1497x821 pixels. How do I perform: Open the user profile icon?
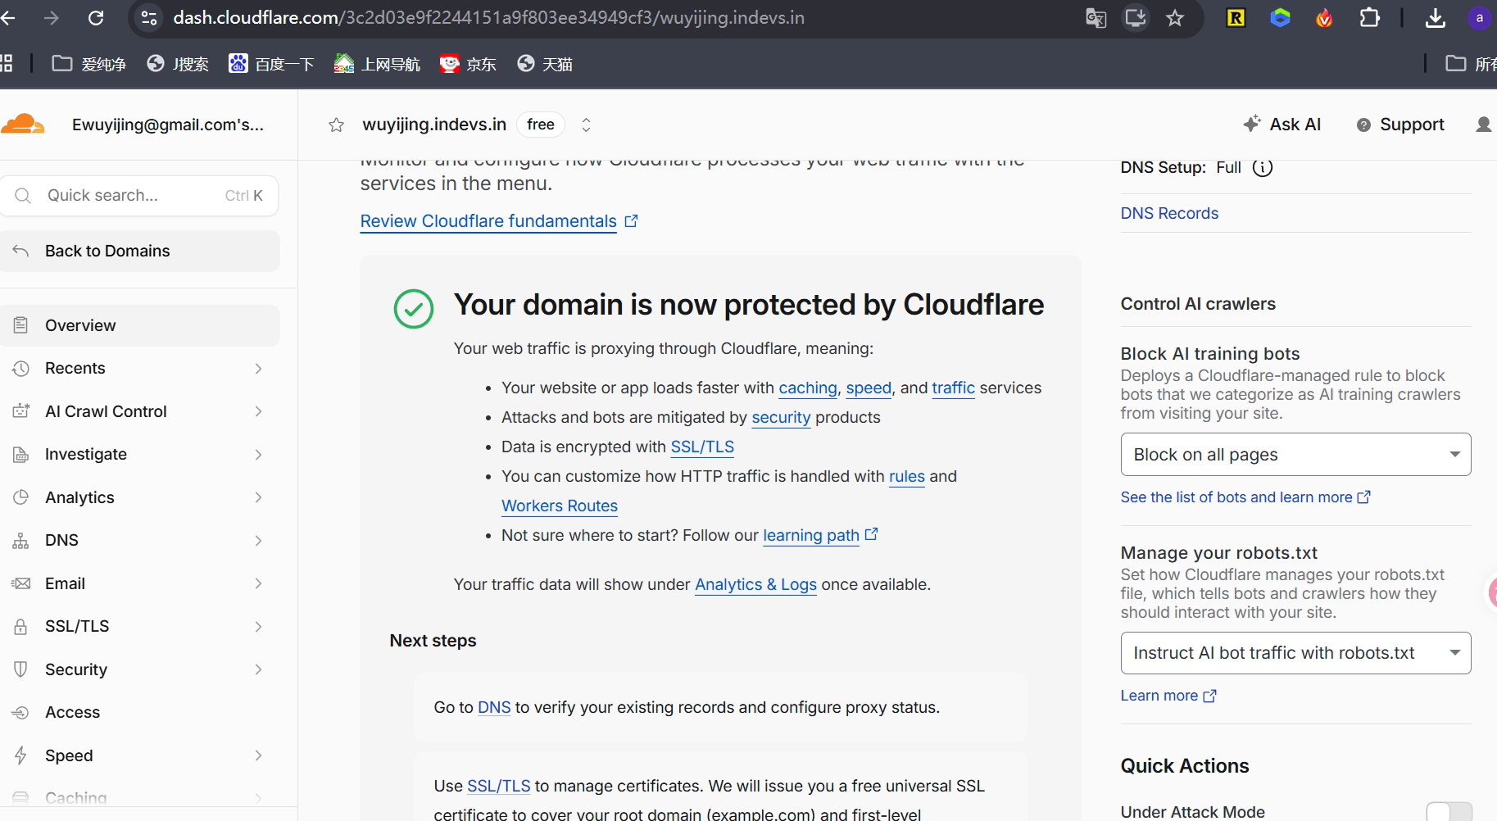click(1483, 125)
